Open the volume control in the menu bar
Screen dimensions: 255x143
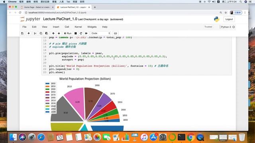point(214,2)
